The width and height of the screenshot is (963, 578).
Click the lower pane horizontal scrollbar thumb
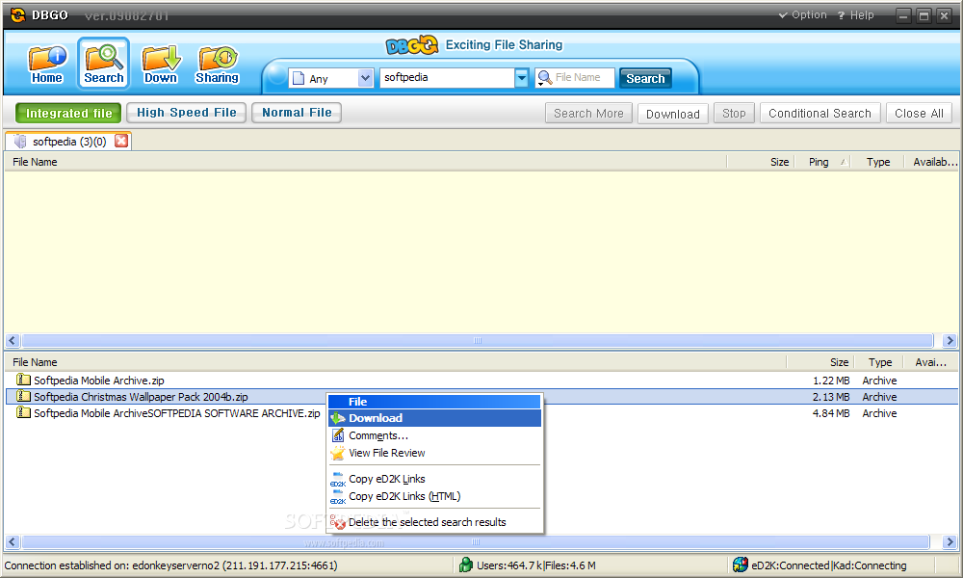click(x=475, y=541)
